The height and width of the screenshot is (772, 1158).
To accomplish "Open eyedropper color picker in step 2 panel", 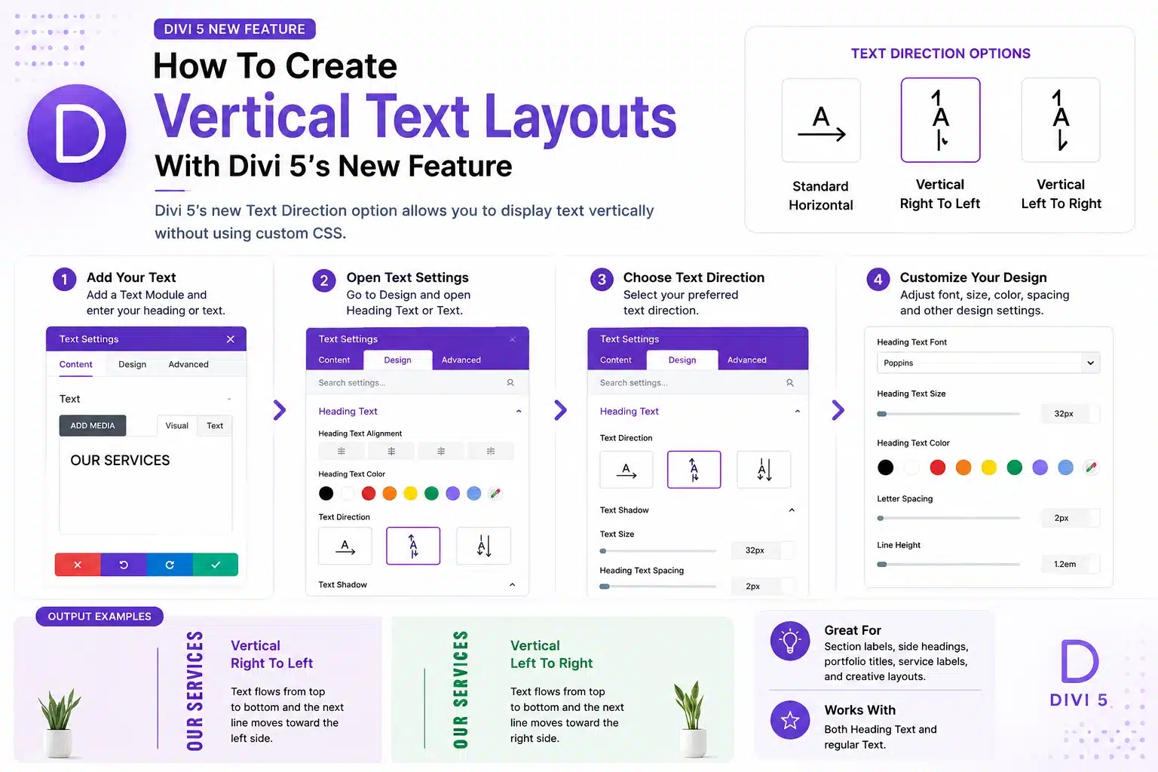I will [495, 493].
